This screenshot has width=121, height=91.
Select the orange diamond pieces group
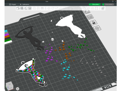click(65, 51)
